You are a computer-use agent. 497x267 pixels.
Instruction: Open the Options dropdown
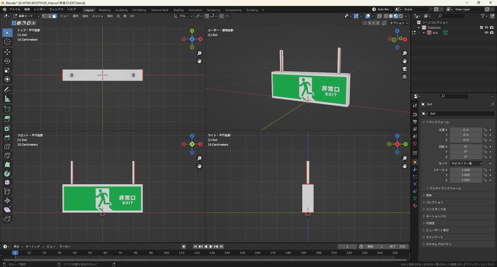click(399, 23)
